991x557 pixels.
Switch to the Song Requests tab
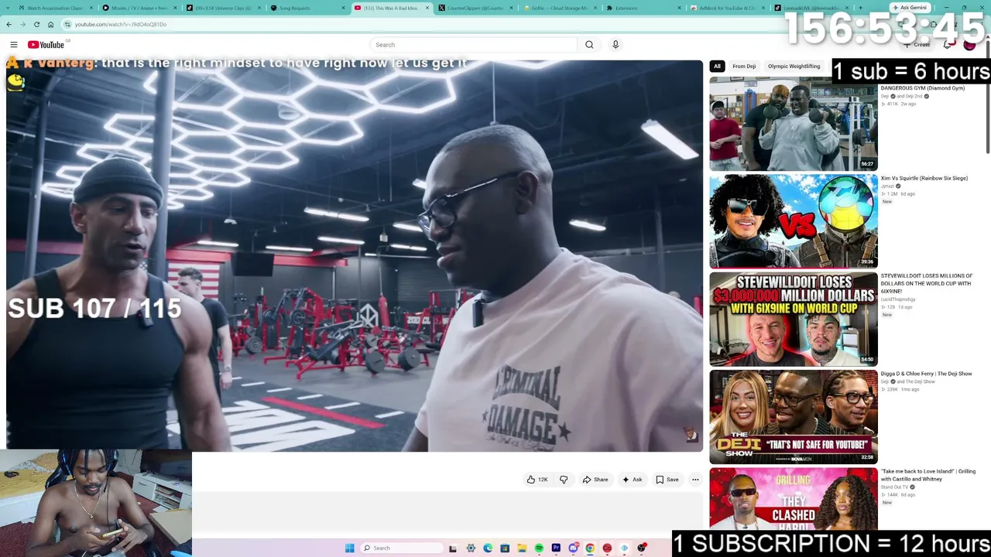point(307,8)
